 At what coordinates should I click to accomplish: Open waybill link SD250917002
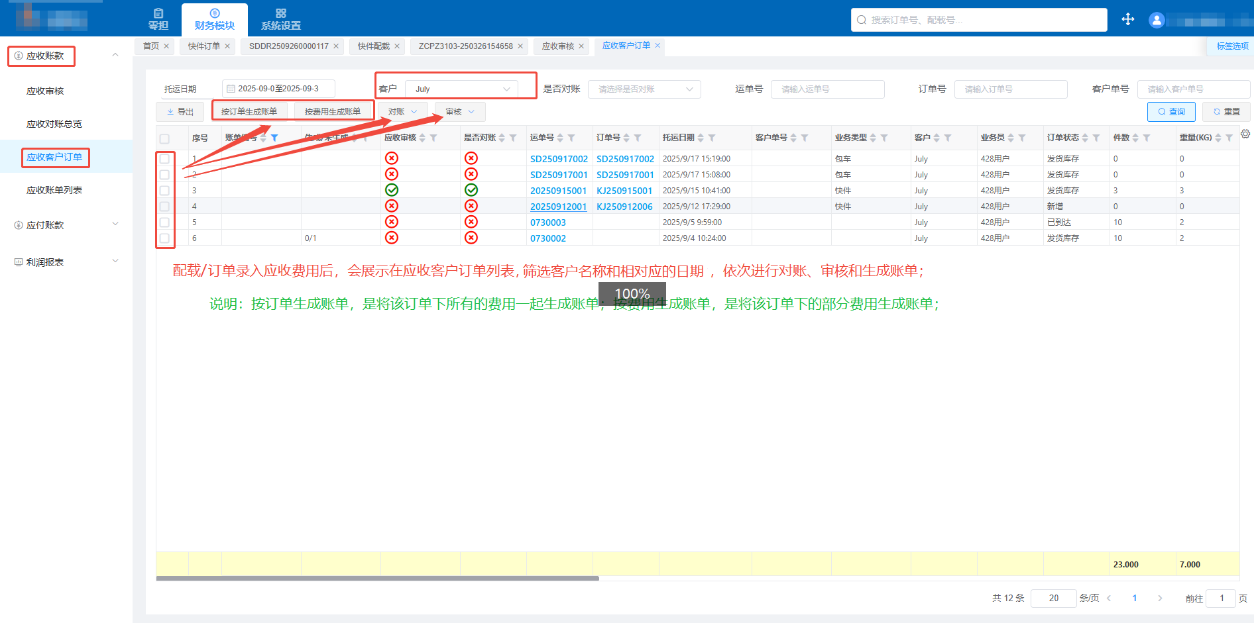tap(559, 159)
